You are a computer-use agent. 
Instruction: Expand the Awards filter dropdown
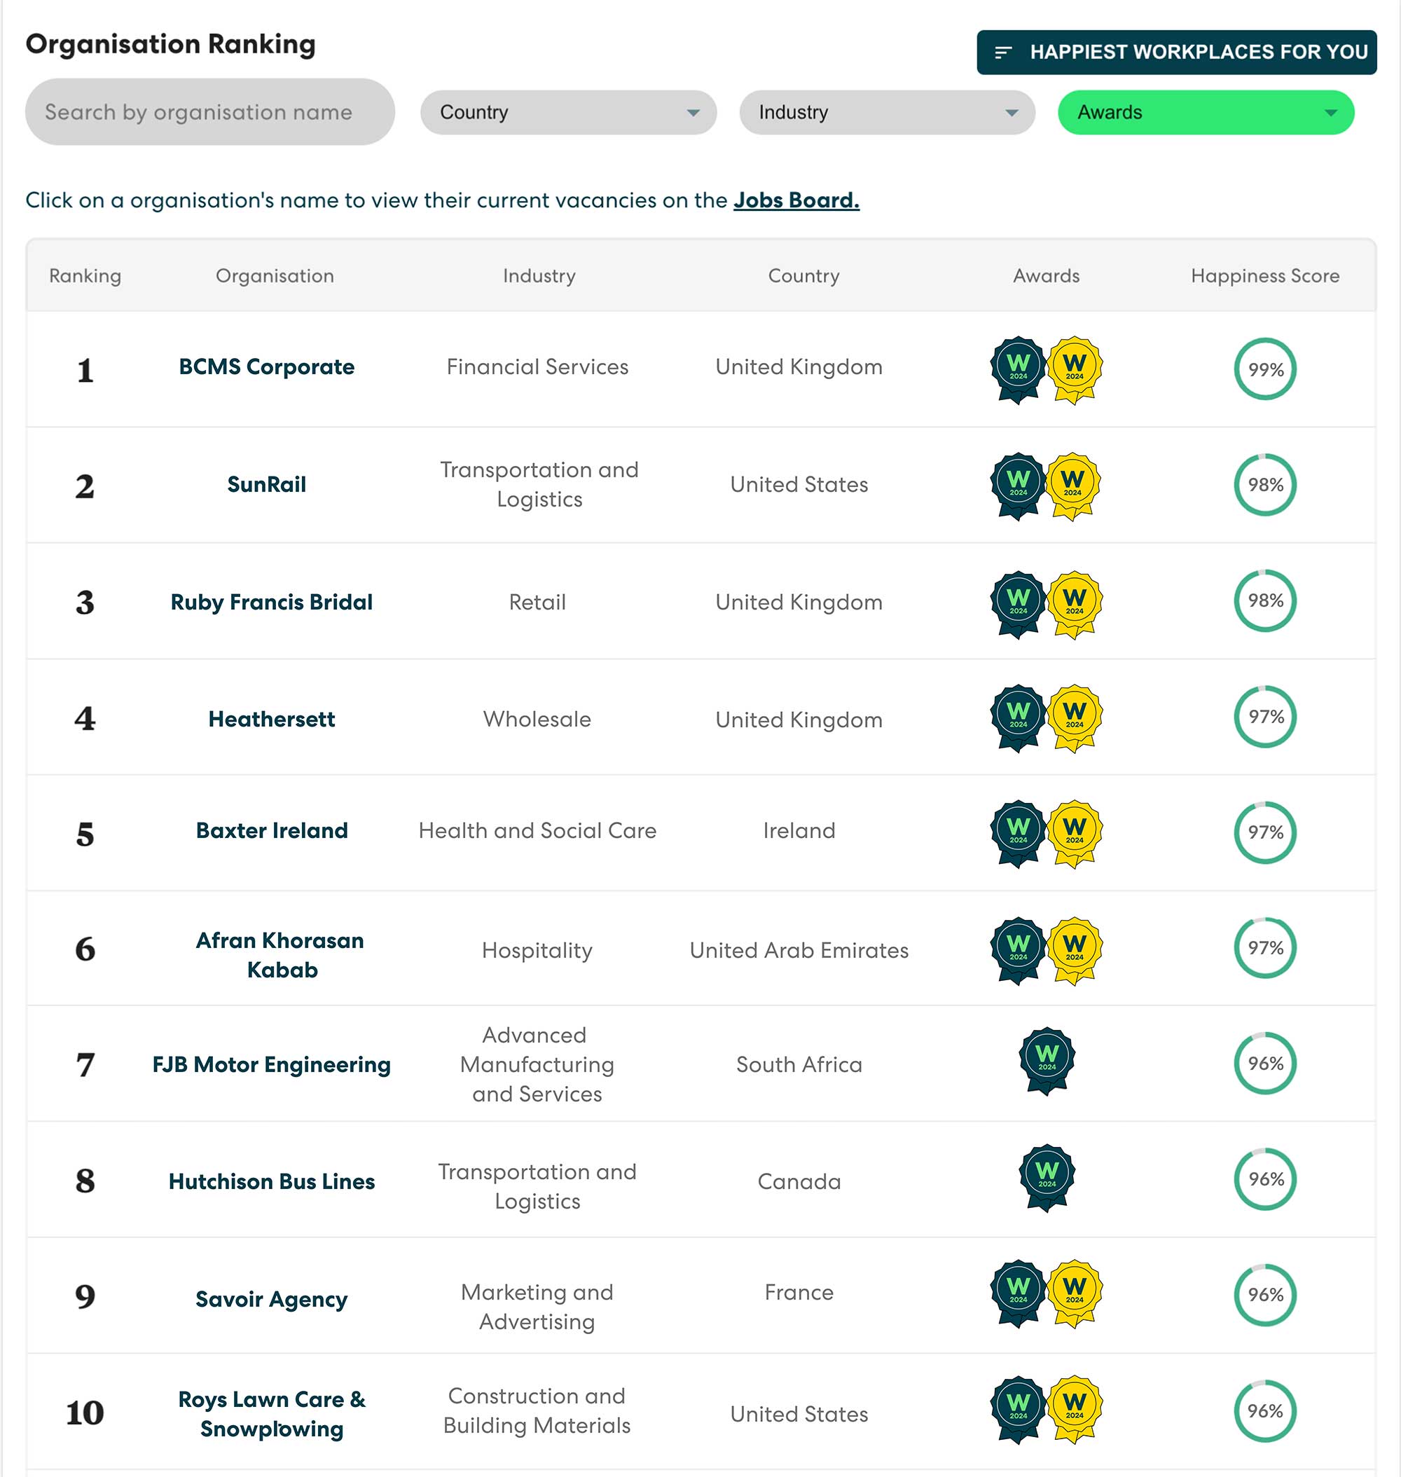click(1206, 112)
